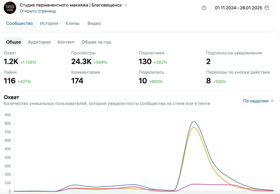Click the +427% likes growth label
Image resolution: width=280 pixels, height=194 pixels.
point(24,82)
